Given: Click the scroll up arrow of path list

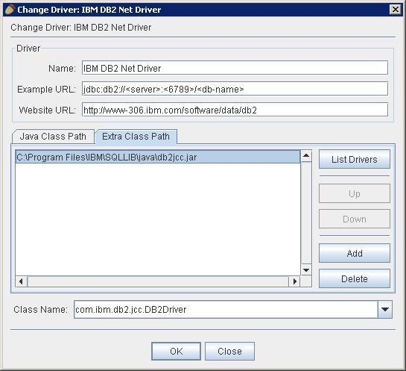Looking at the screenshot, I should 306,156.
